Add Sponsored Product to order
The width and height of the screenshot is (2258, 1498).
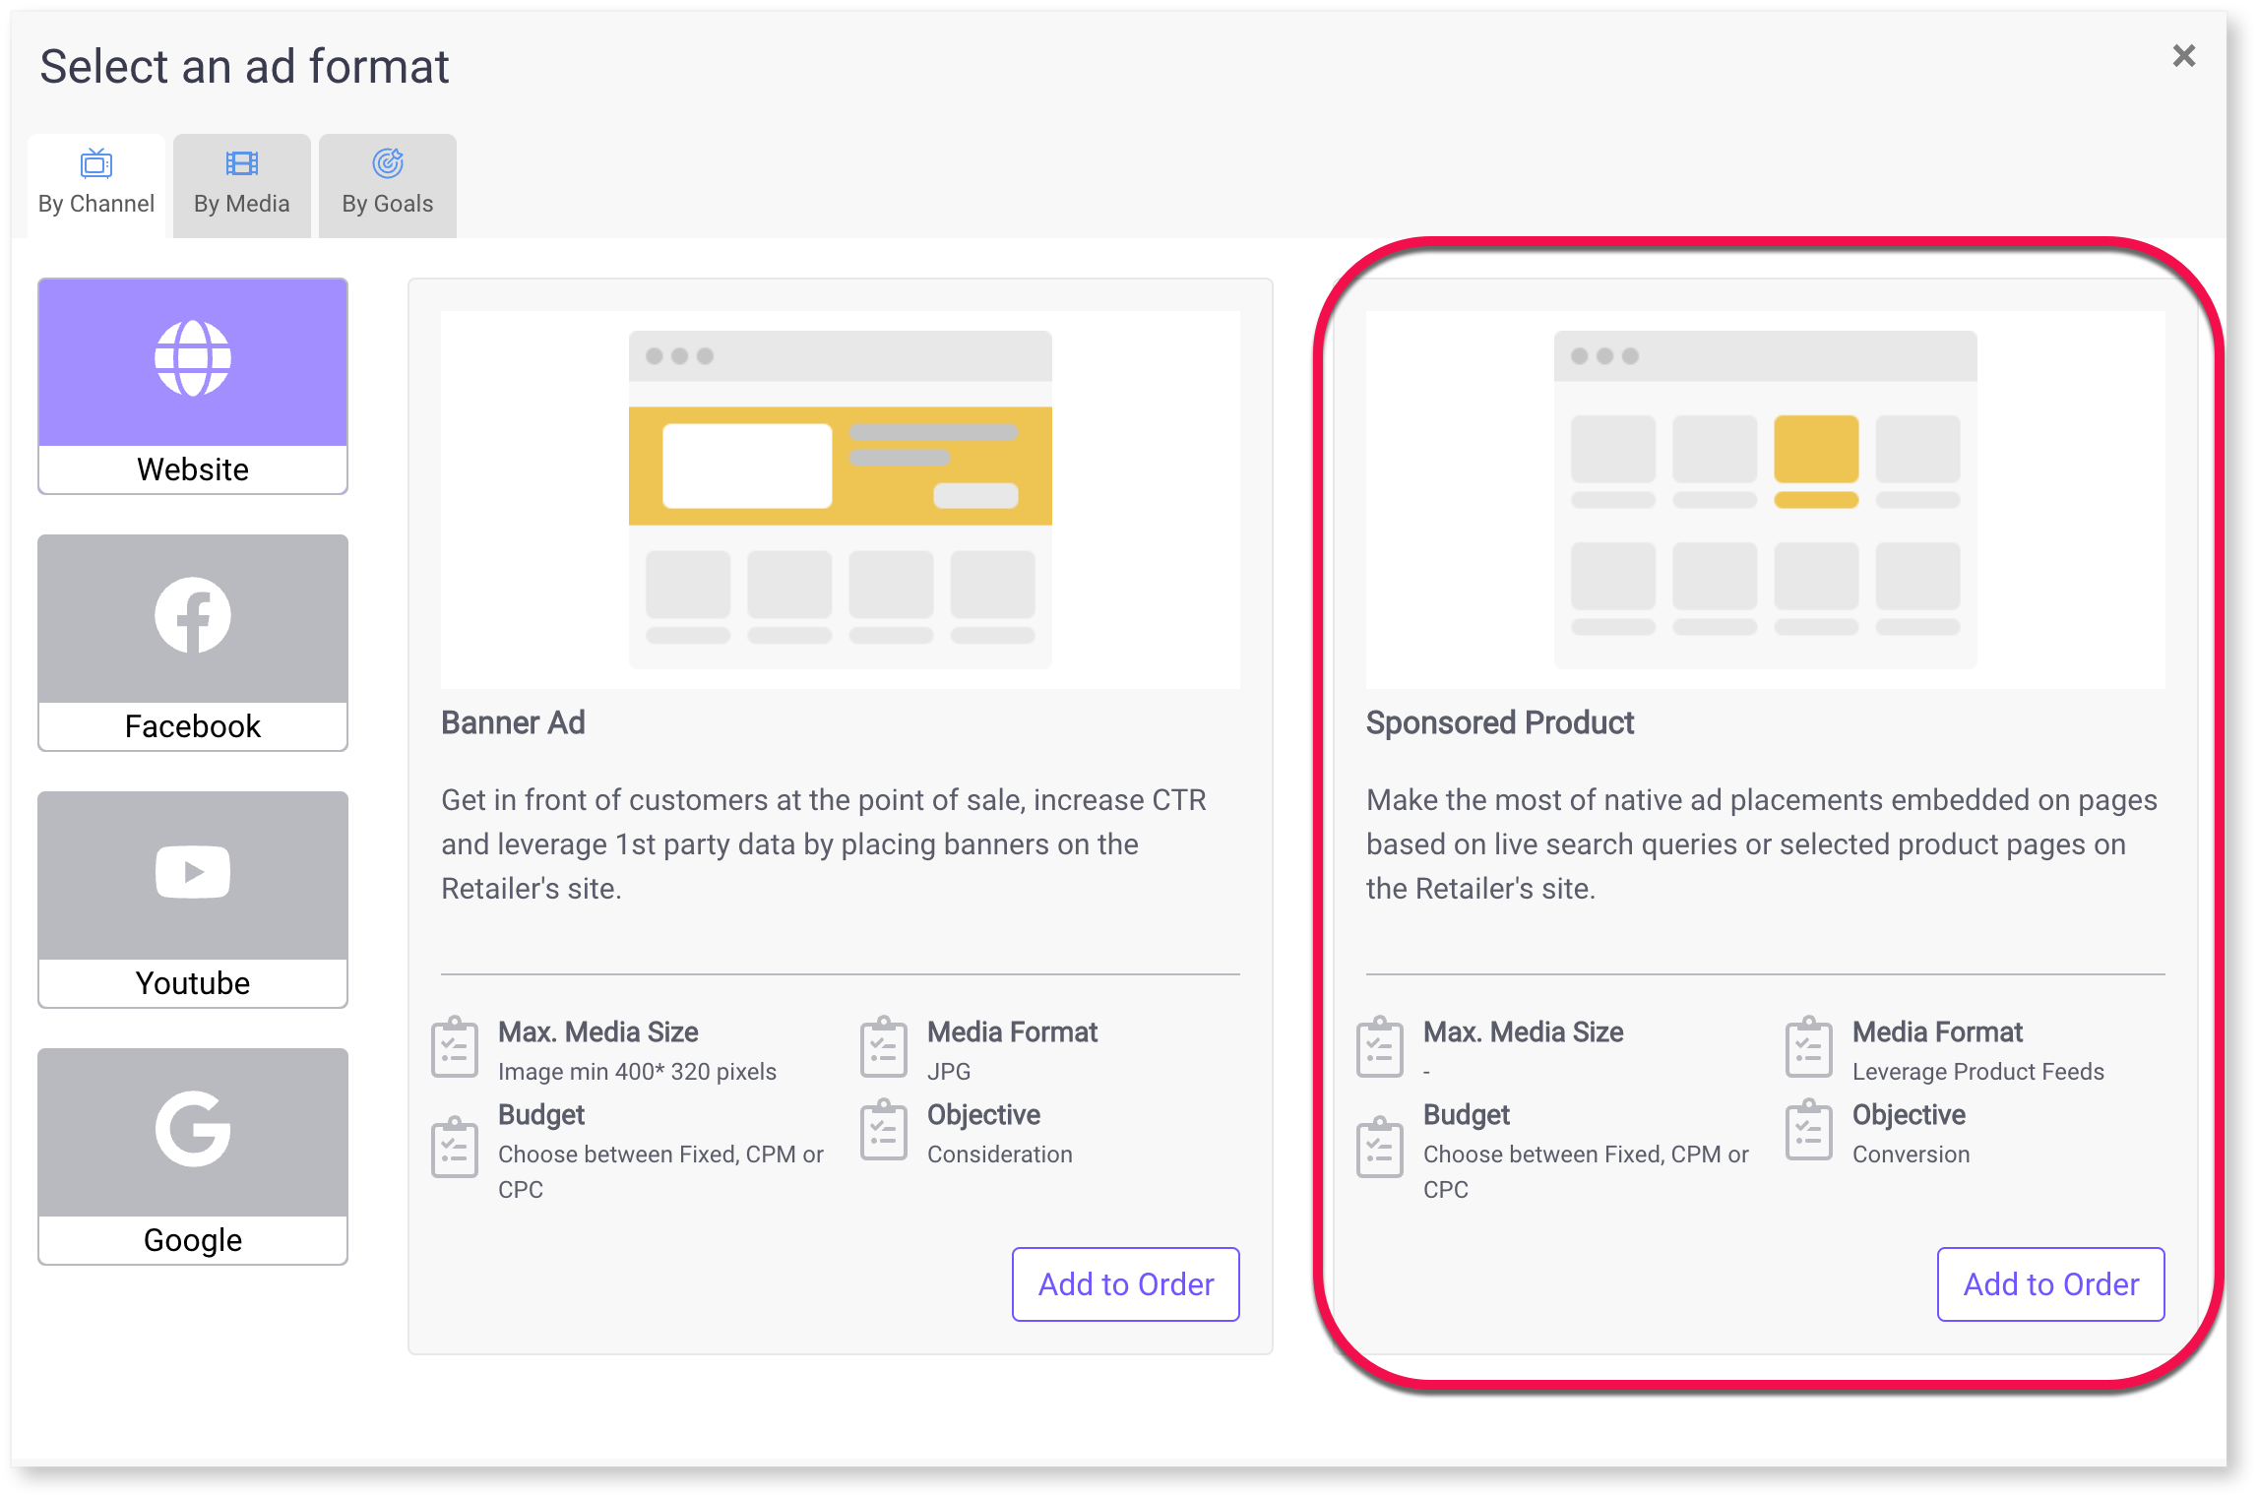[x=2051, y=1284]
